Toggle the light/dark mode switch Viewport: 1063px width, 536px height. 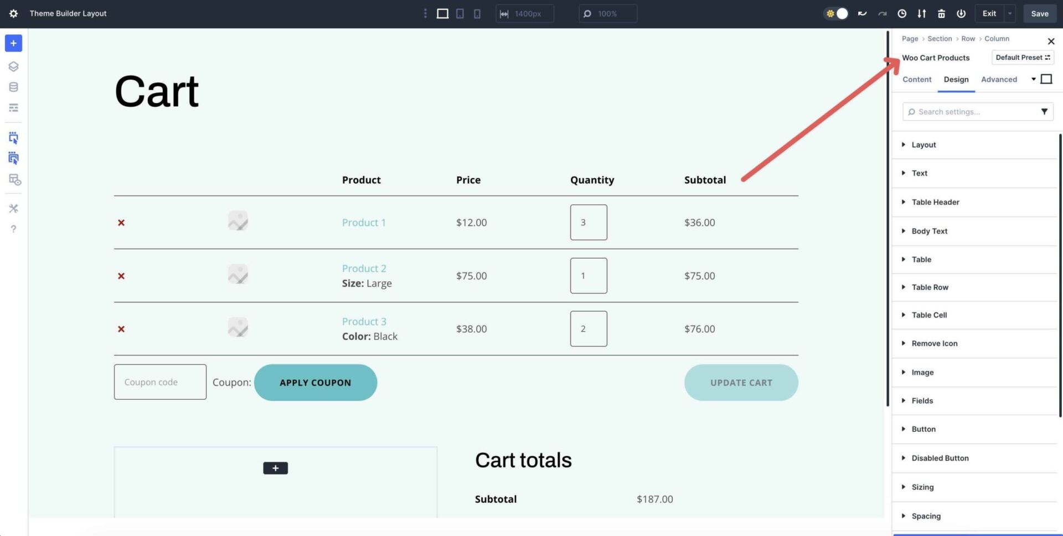(x=836, y=13)
